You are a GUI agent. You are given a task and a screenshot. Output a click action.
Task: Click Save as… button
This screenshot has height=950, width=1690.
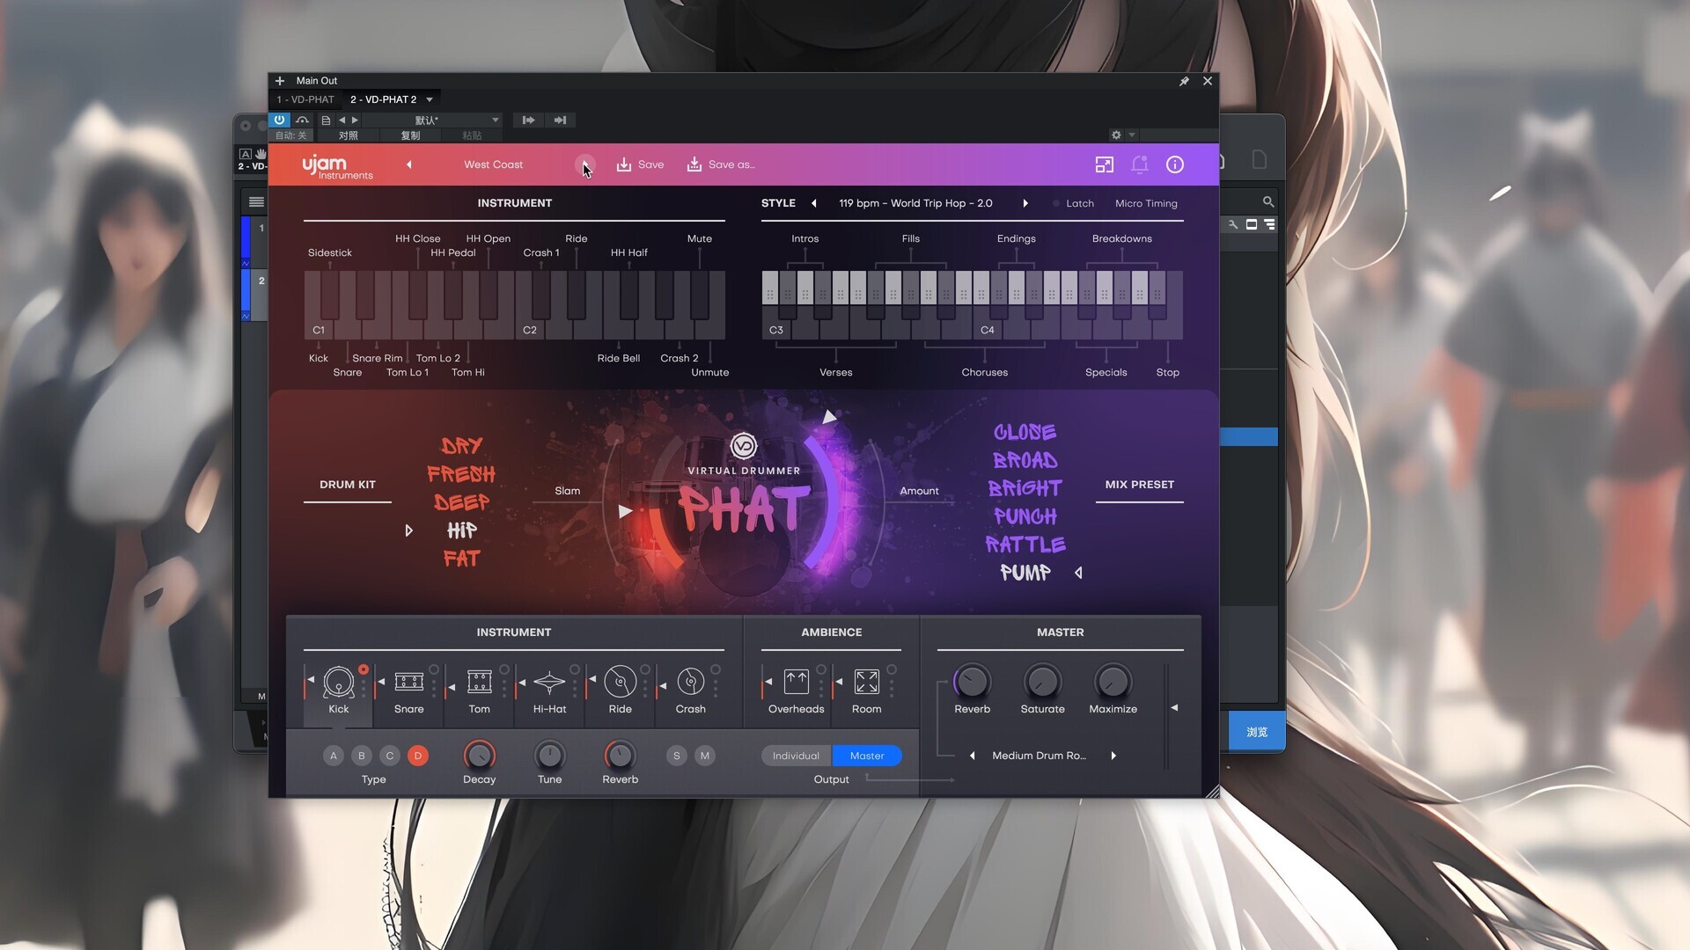tap(720, 164)
